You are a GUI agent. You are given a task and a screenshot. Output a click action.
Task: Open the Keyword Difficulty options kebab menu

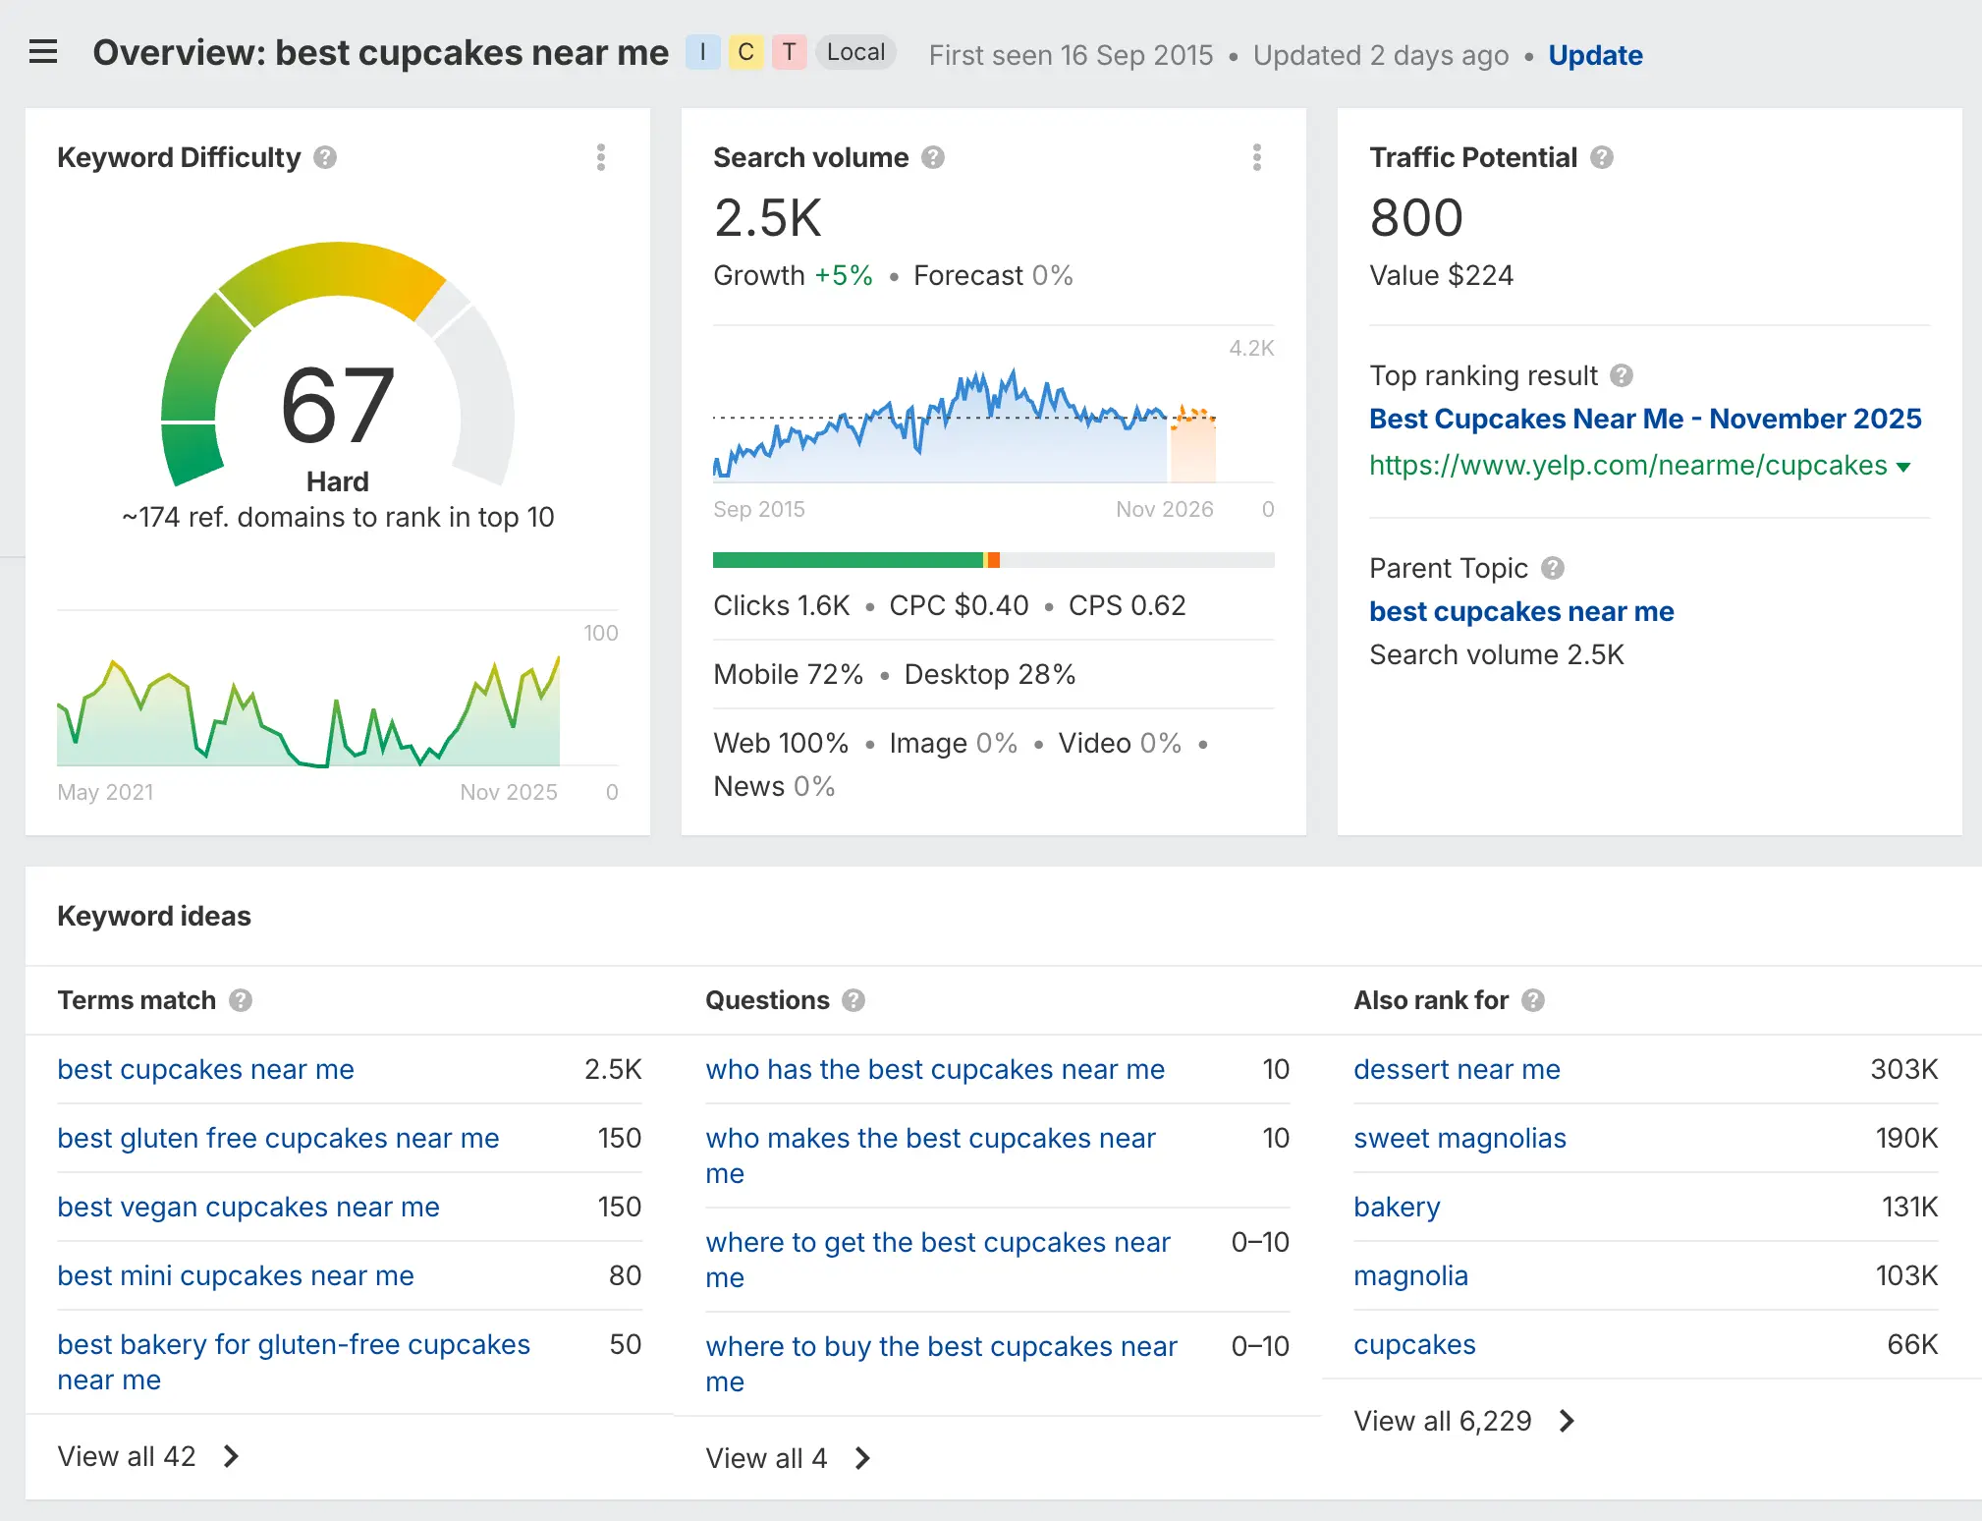coord(600,157)
